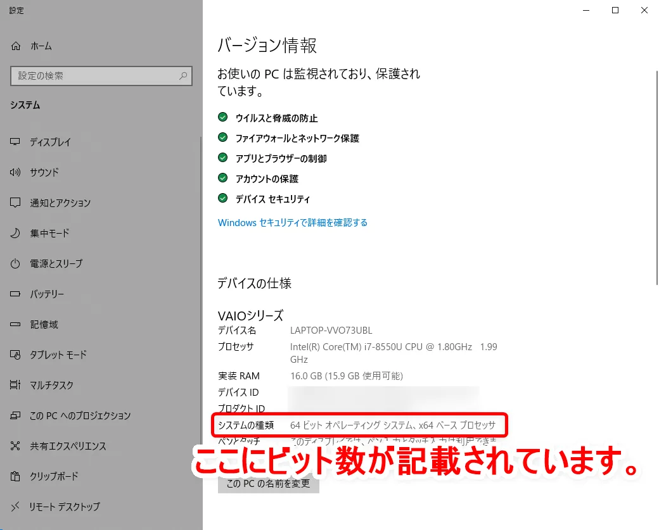
Task: Select device name value LAPTOP-VVO73UBL
Action: coord(331,331)
